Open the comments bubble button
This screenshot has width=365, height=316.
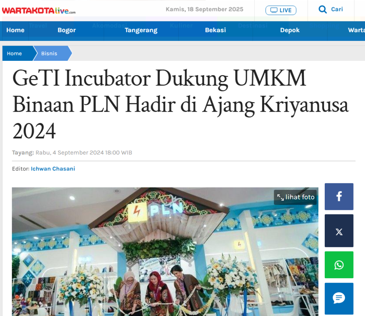pos(339,299)
